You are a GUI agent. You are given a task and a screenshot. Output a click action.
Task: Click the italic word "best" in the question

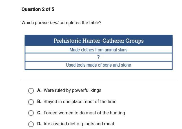click(54, 22)
